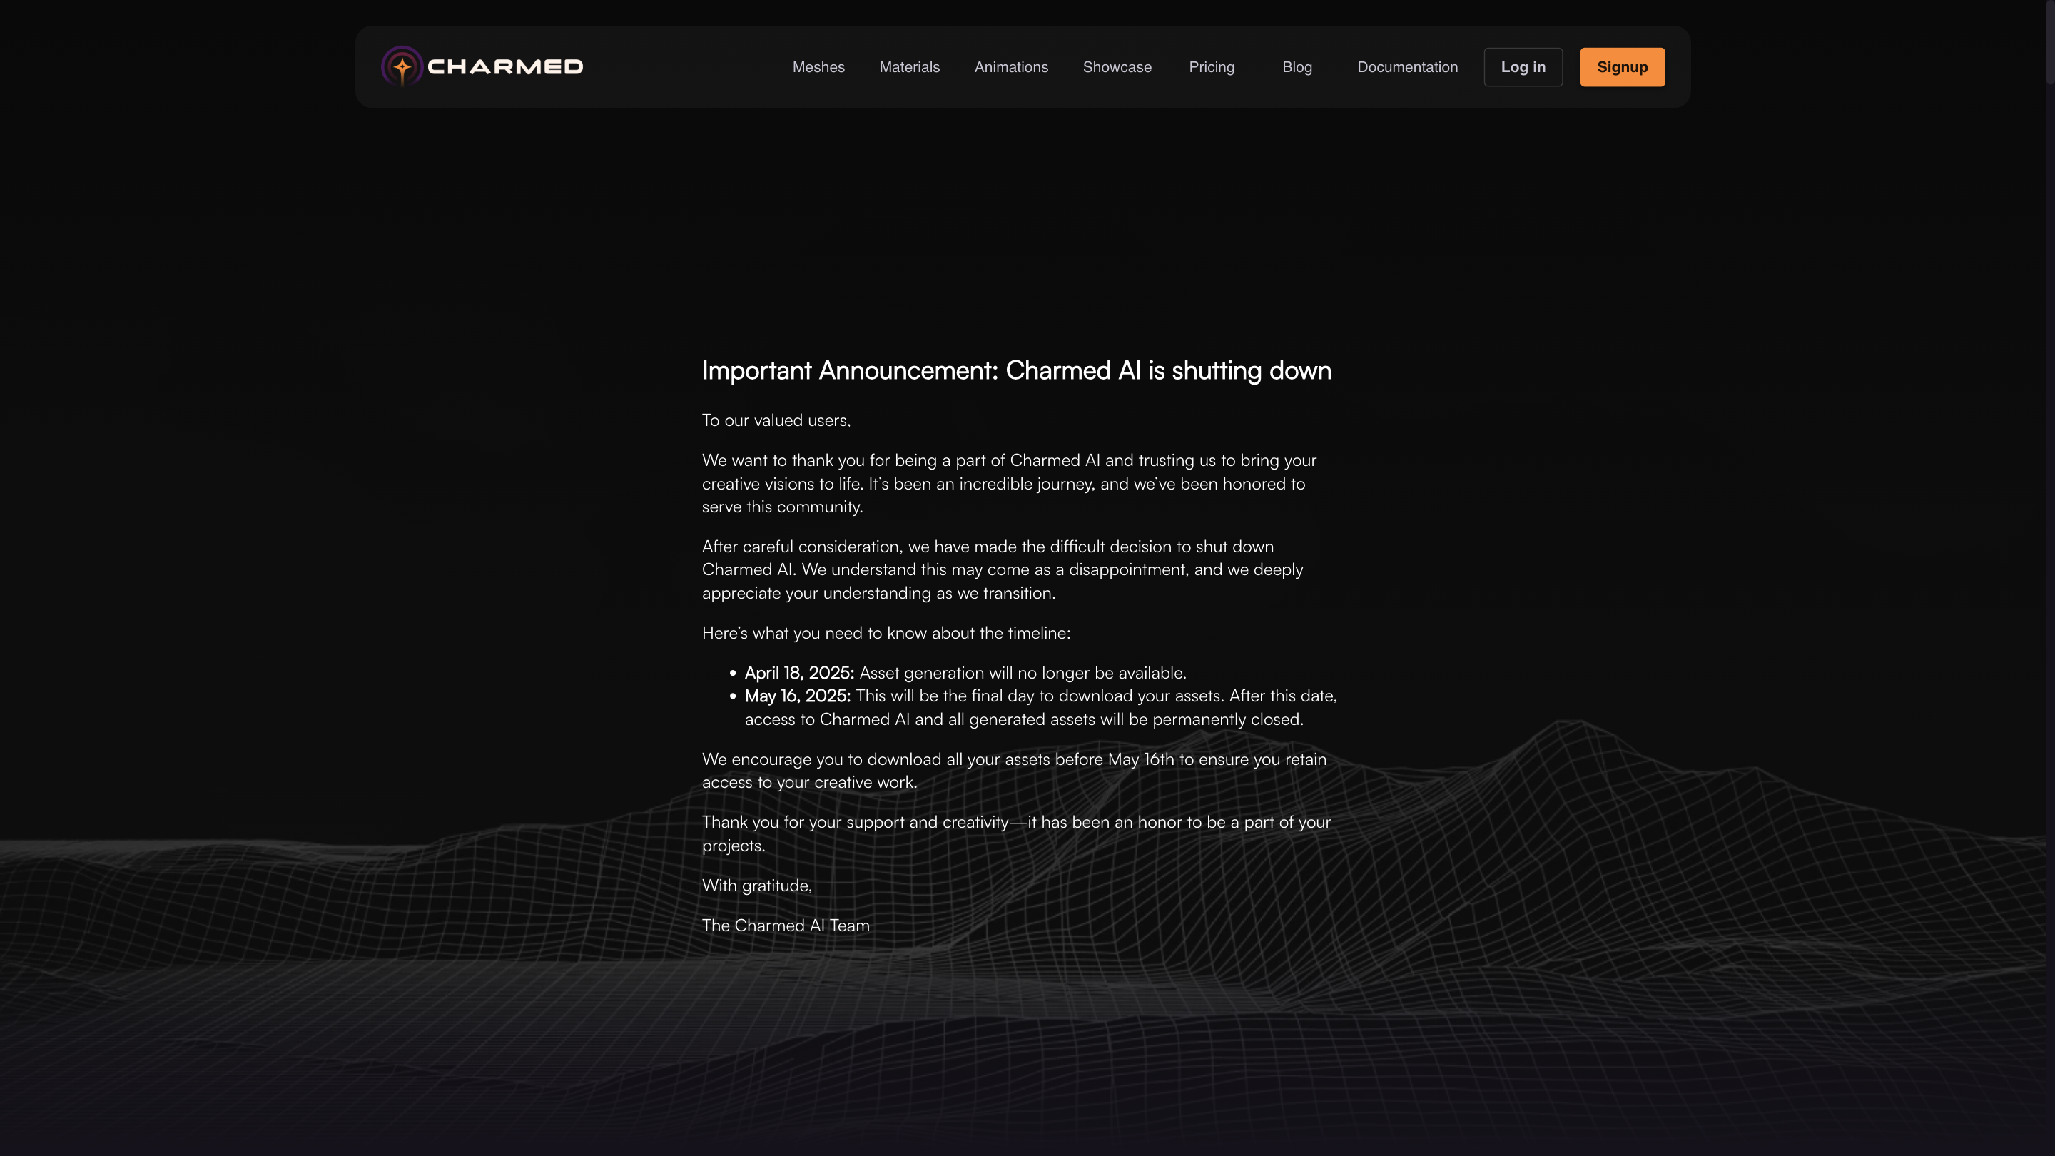
Task: Click the wireframe terrain background graphic
Action: [x=1595, y=878]
